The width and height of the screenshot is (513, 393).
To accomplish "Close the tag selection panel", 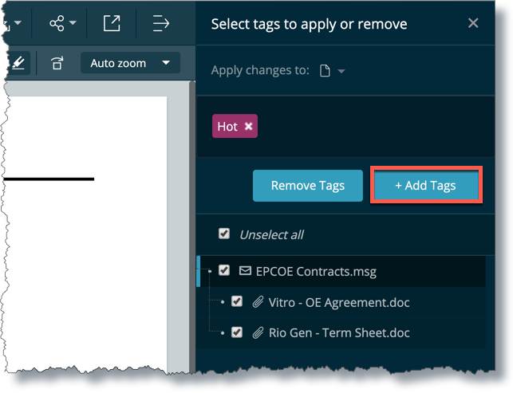I will tap(473, 23).
